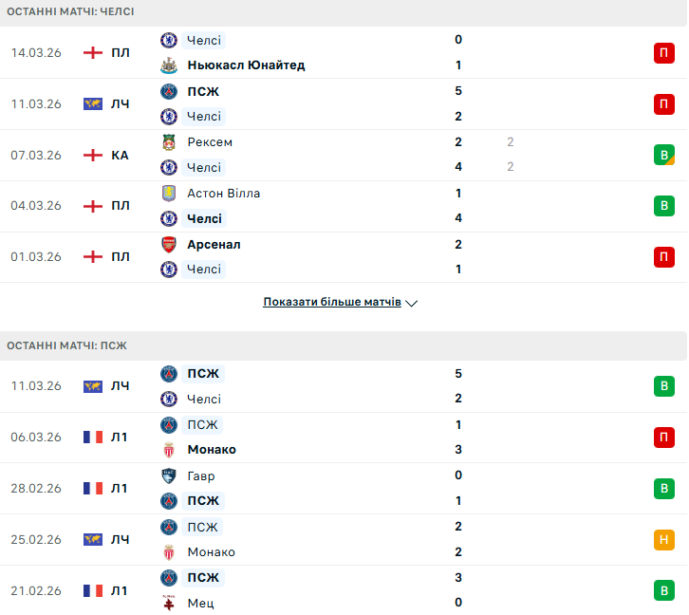The image size is (689, 615).
Task: Click the 'Останні матчі: ПСЖ' section header
Action: coord(66,345)
